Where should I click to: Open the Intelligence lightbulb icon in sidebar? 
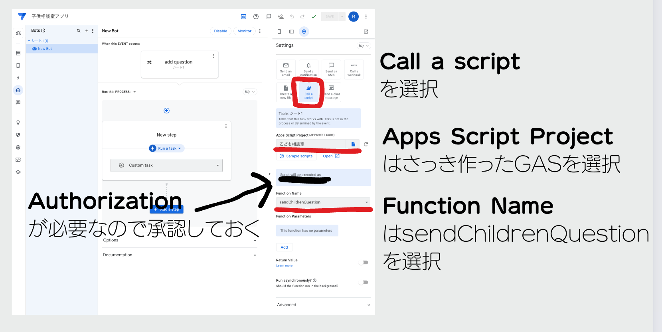(18, 123)
